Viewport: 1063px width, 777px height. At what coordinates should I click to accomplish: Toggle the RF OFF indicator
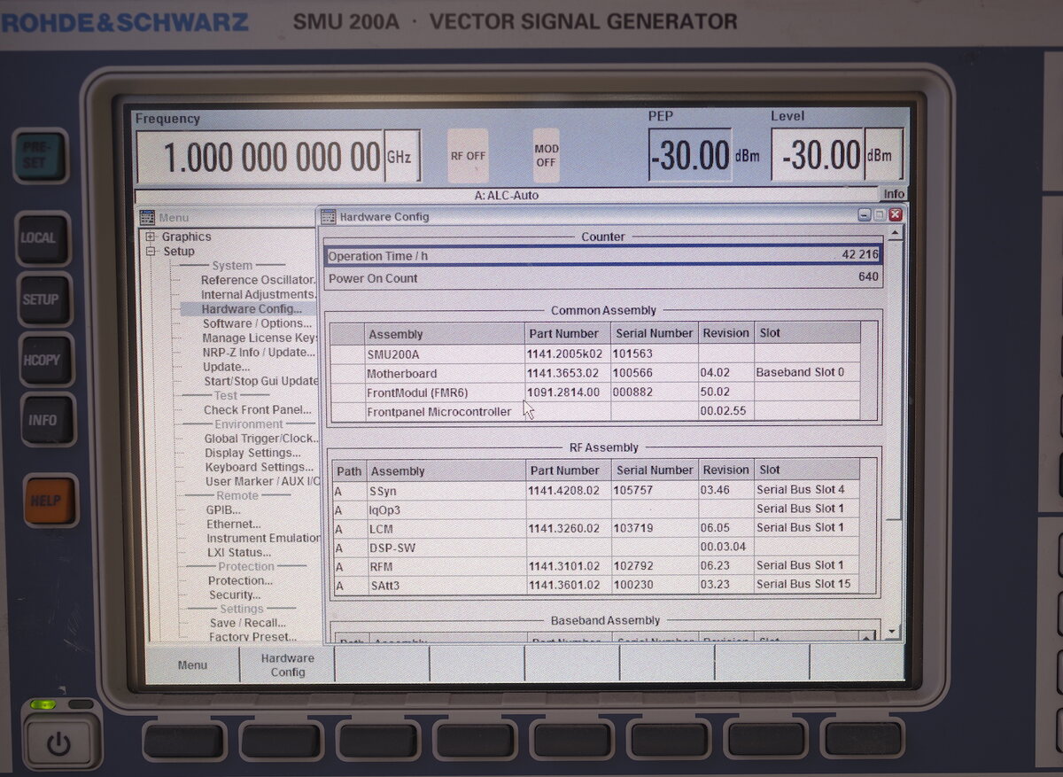tap(468, 156)
